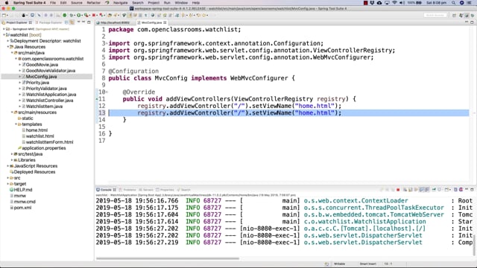Select home.html in templates

pyautogui.click(x=37, y=130)
